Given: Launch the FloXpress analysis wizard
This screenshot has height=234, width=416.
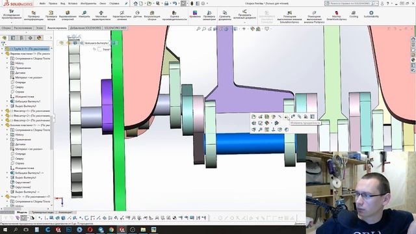Looking at the screenshot, I should coord(314,17).
